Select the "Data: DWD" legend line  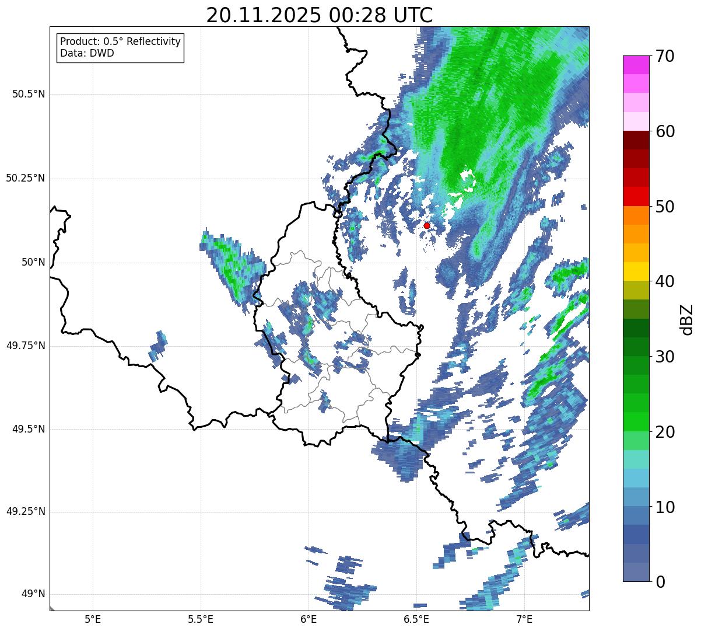point(87,54)
